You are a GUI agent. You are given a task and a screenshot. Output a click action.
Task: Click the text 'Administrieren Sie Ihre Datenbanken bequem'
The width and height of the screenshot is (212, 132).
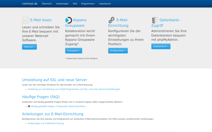coord(169,33)
